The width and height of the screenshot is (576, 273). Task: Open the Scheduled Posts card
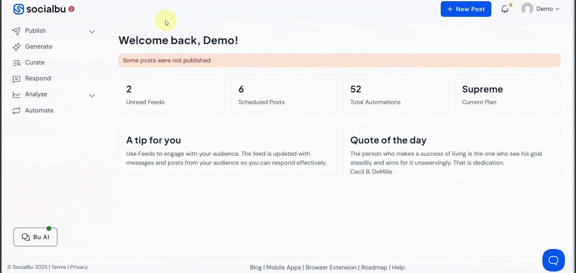(283, 94)
